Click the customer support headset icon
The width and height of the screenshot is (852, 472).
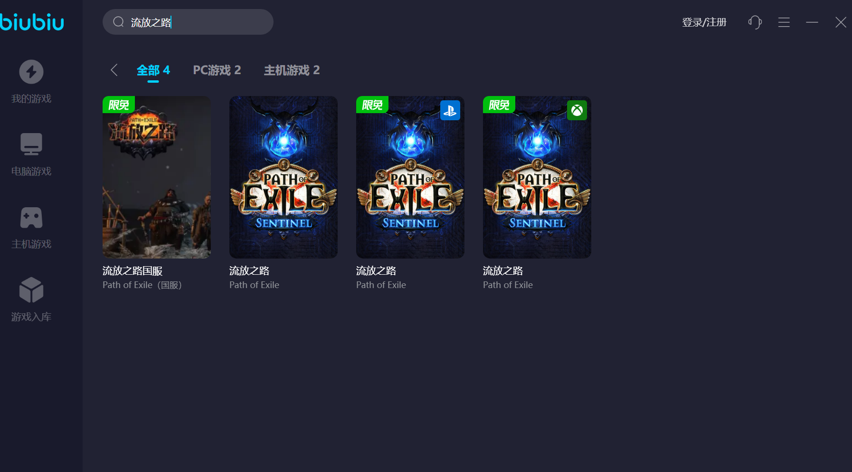pos(755,22)
